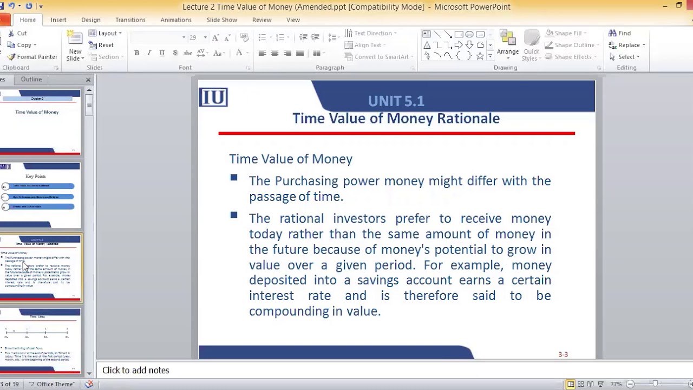
Task: Close the slides panel
Action: [88, 80]
